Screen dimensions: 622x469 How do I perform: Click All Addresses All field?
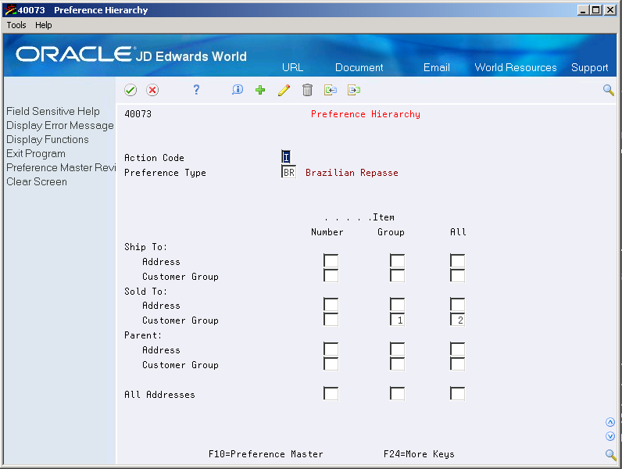[x=457, y=394]
